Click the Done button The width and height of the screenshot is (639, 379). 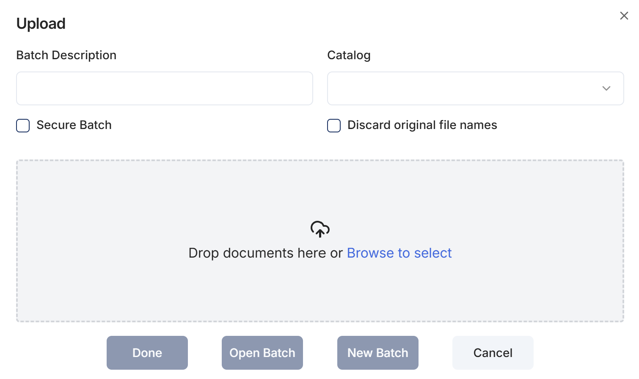coord(147,353)
